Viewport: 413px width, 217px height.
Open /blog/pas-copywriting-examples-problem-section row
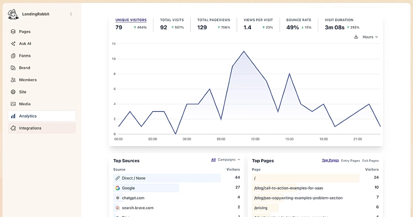[x=315, y=198]
